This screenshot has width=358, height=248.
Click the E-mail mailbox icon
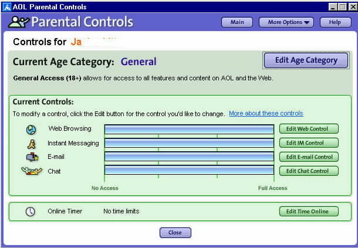click(x=32, y=157)
